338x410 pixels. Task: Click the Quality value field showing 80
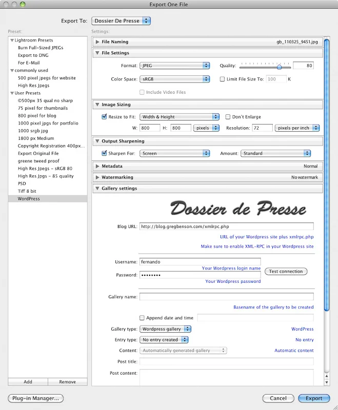point(303,66)
